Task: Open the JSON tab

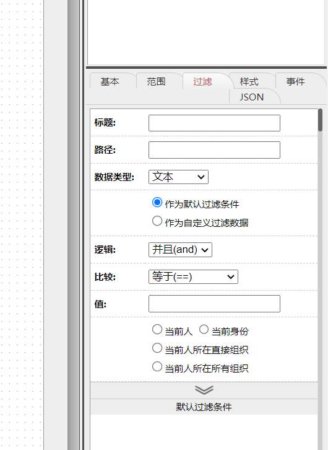Action: [252, 97]
